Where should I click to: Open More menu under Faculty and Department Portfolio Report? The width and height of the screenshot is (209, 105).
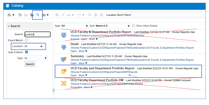pos(83,75)
